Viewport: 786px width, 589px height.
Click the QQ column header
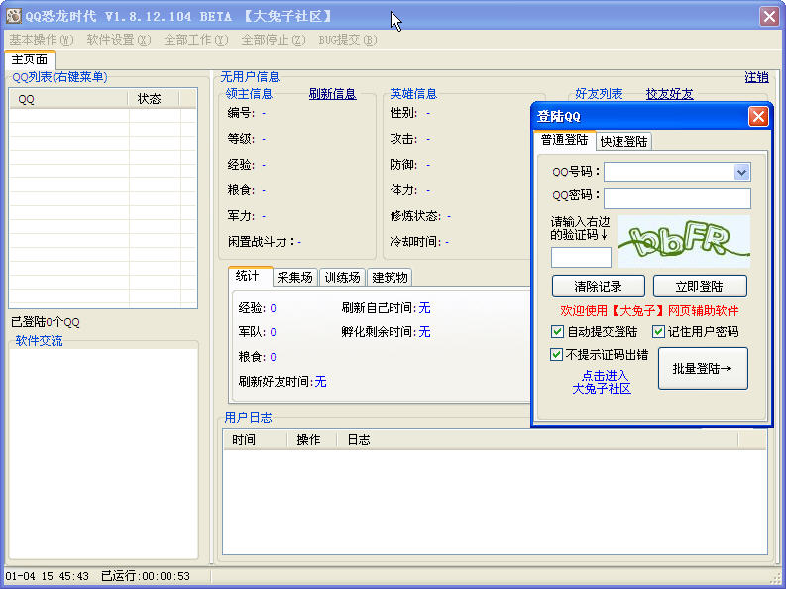click(68, 99)
